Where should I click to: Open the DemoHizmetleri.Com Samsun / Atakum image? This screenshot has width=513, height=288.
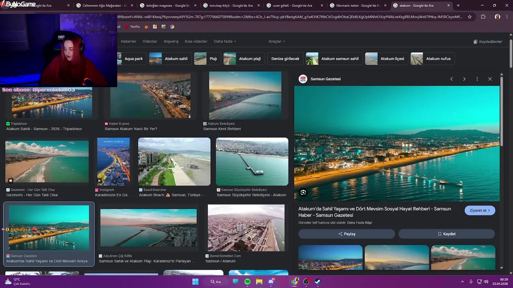[x=246, y=228]
